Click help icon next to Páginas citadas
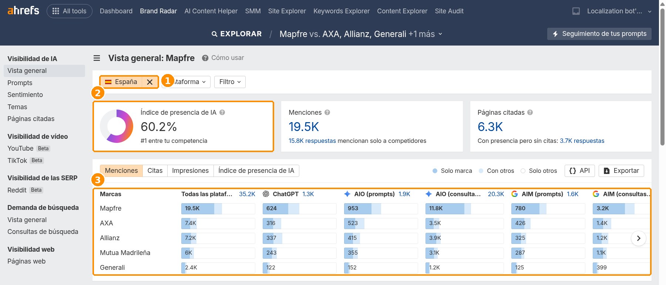The height and width of the screenshot is (285, 666). (530, 113)
